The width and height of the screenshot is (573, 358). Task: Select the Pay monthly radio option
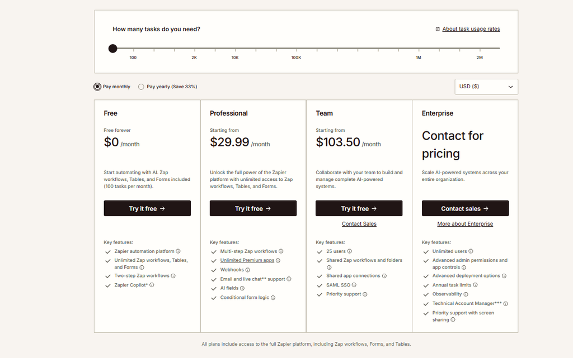(x=97, y=87)
